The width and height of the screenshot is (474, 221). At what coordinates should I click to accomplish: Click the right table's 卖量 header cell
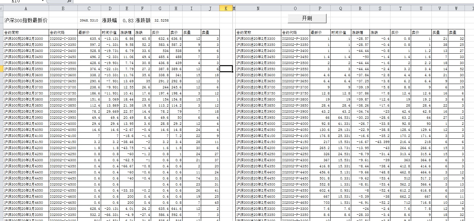tap(456, 33)
